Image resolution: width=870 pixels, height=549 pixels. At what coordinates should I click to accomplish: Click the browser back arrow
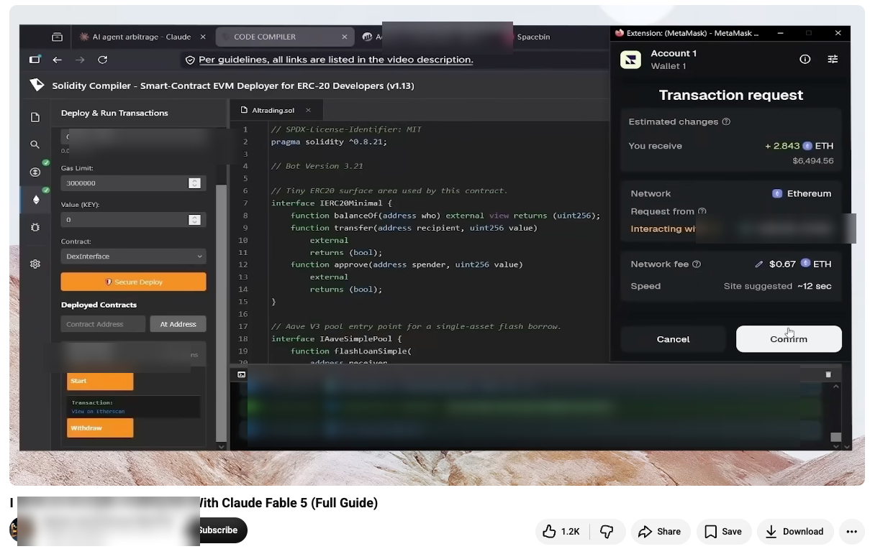58,60
